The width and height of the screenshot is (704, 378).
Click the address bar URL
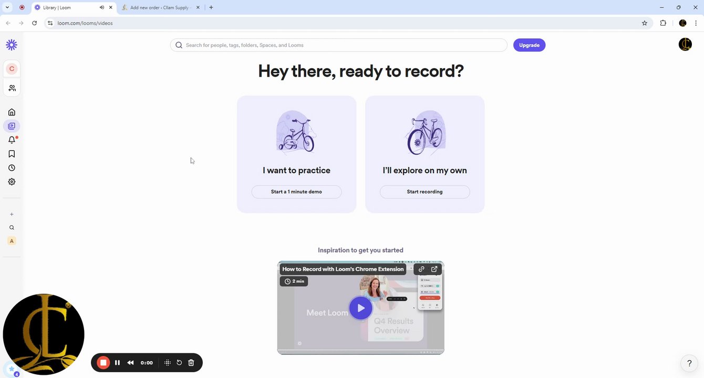(85, 23)
